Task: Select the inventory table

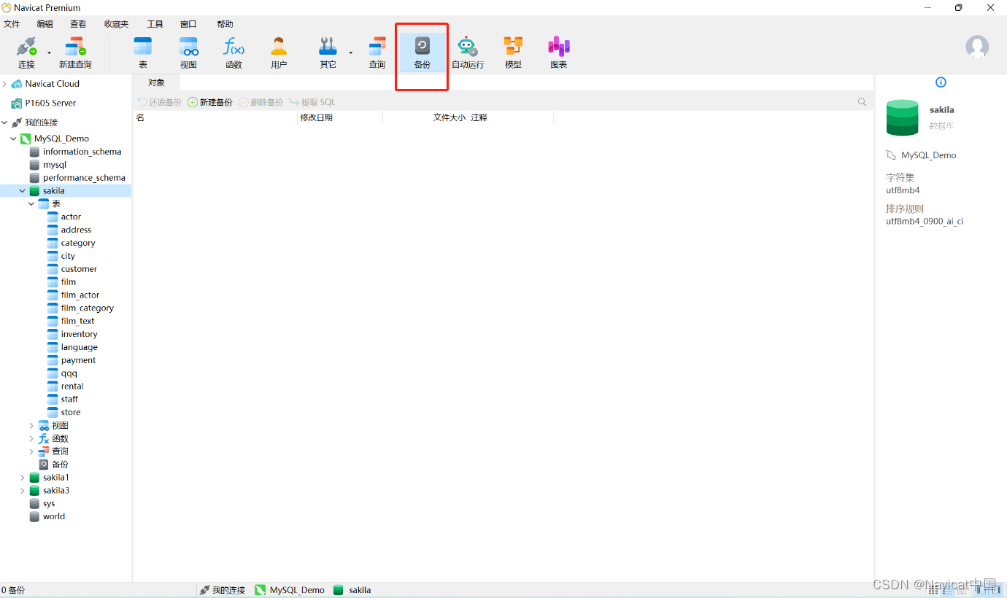Action: (79, 334)
